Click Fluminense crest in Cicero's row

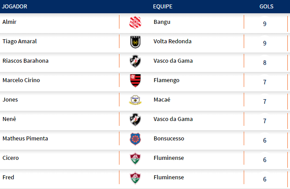135,159
